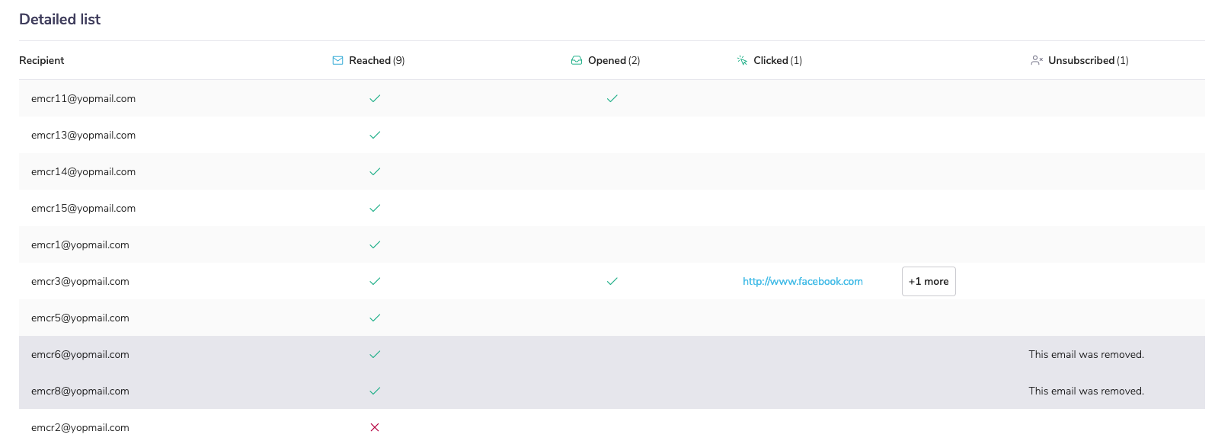Image resolution: width=1215 pixels, height=444 pixels.
Task: Select recipient emcr1@yopmail.com
Action: (80, 244)
